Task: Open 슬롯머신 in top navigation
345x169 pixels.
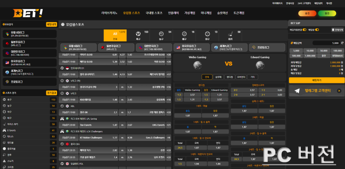Action: click(222, 13)
